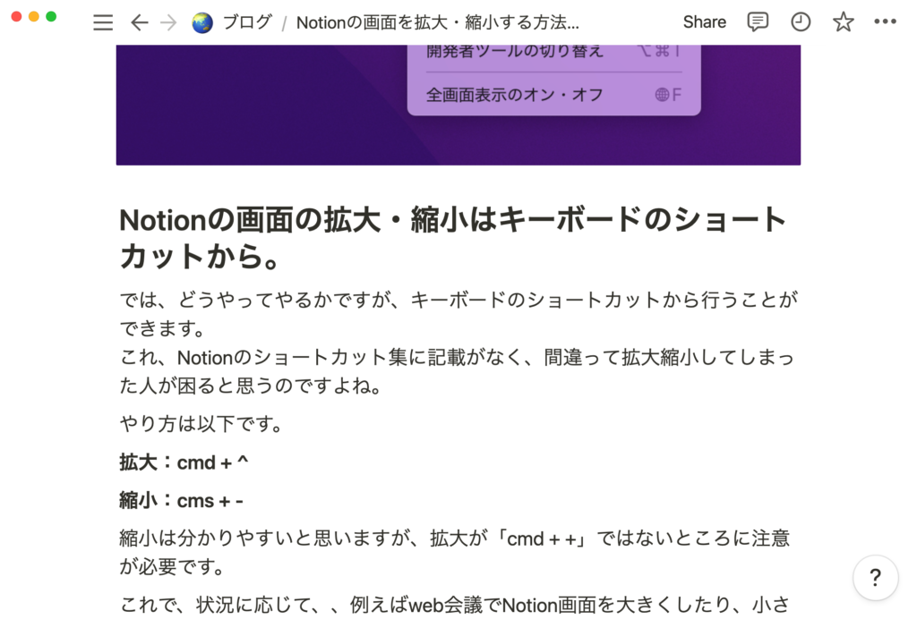The height and width of the screenshot is (619, 917).
Task: Click the paragraph starting 縮小は分かりやすい
Action: 454,552
